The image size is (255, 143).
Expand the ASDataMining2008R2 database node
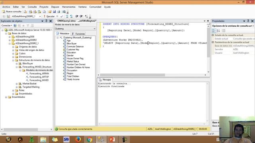(x=10, y=40)
